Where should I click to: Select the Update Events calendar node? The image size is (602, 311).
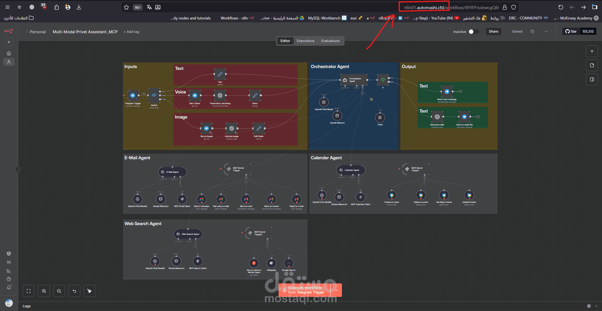469,195
